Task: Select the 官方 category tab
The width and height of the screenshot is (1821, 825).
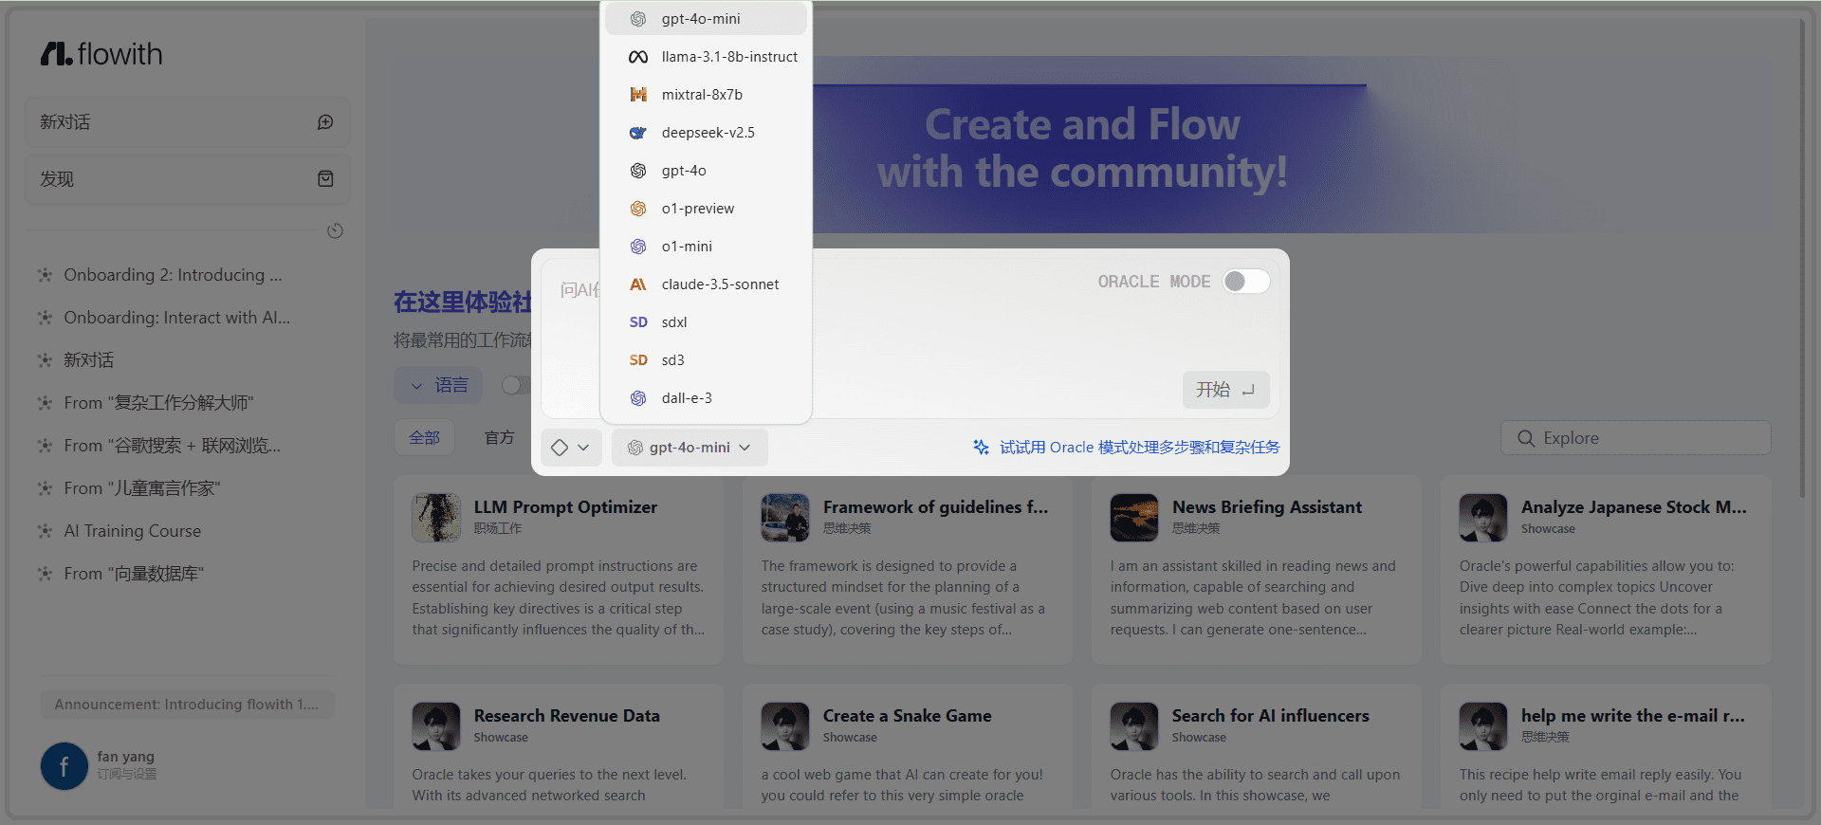Action: (500, 438)
